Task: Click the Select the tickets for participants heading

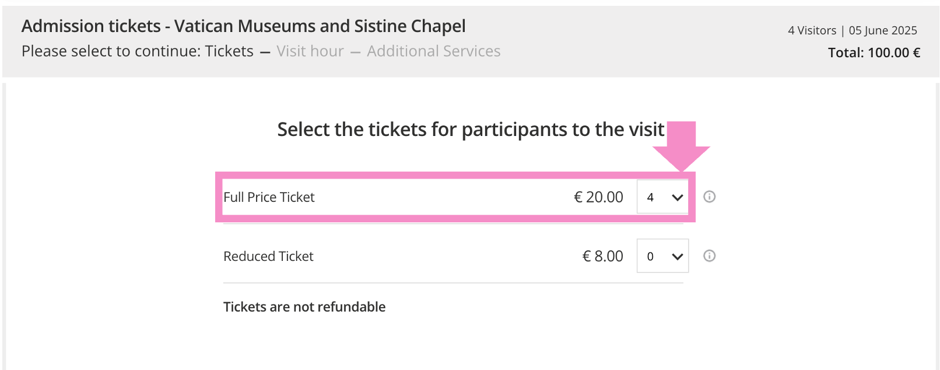Action: coord(470,130)
